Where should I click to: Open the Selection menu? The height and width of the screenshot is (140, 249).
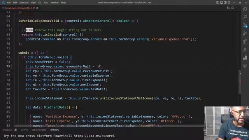pyautogui.click(x=24, y=3)
